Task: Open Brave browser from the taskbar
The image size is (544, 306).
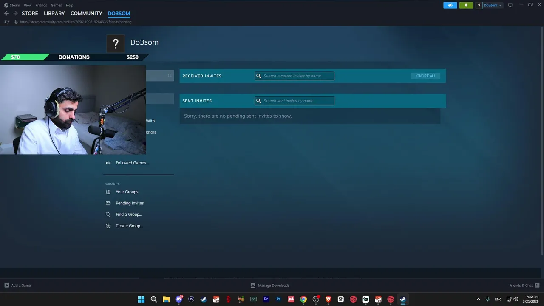Action: click(328, 299)
